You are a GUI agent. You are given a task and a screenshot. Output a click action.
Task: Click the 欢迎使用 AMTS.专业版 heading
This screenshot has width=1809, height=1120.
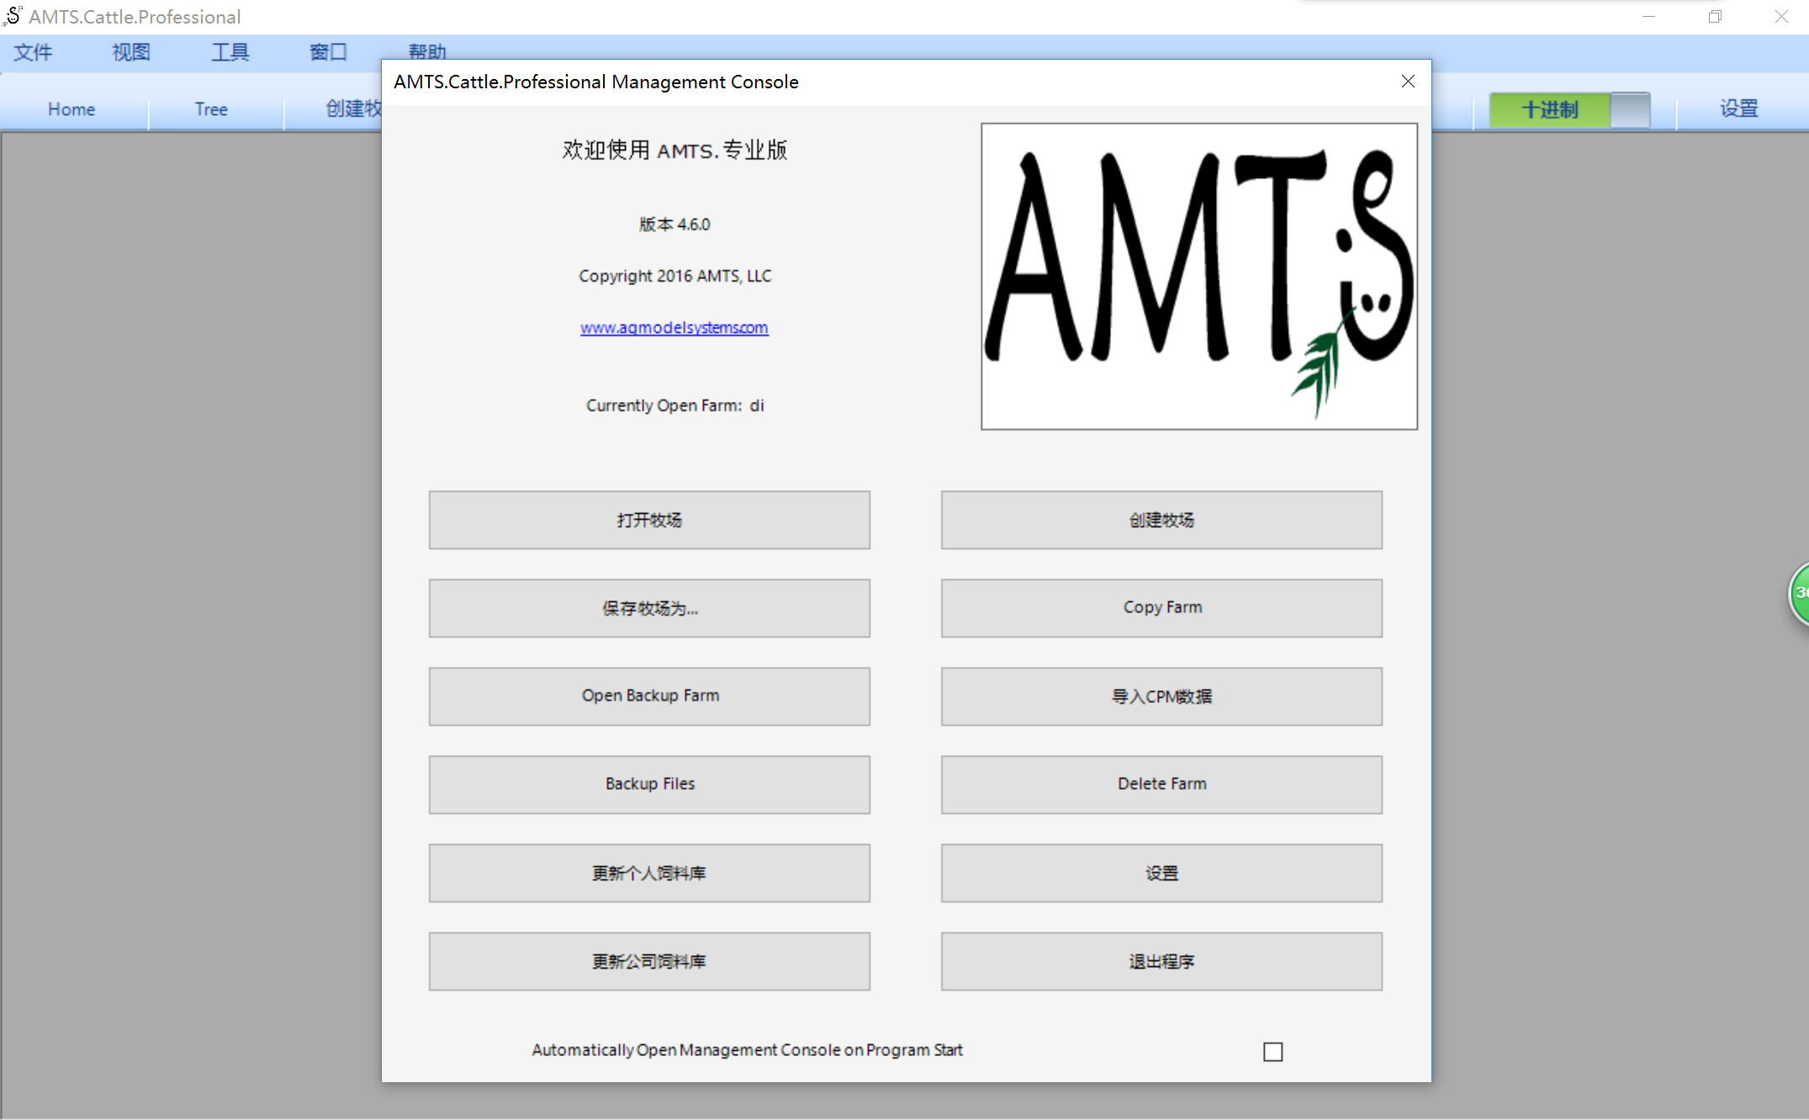click(x=674, y=151)
